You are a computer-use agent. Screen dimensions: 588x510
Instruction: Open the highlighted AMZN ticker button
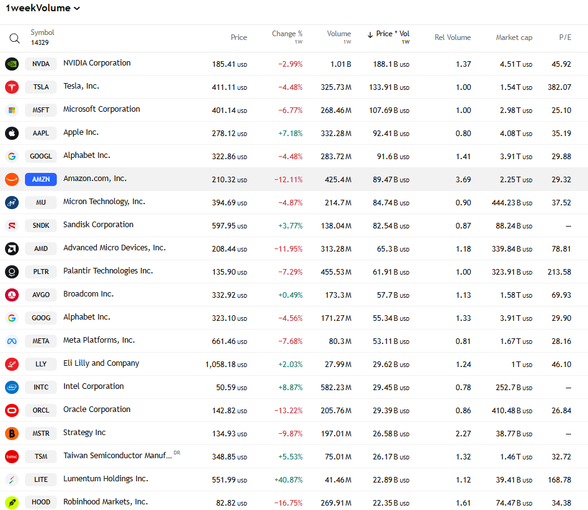[x=41, y=179]
